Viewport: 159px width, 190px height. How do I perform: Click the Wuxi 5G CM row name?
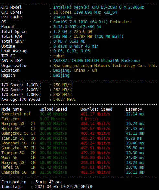[x=18, y=158]
